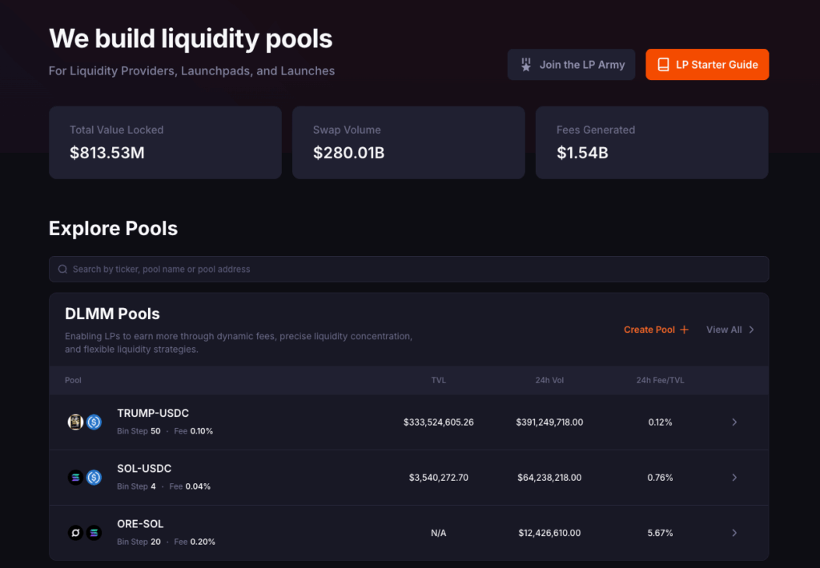Click the book icon in LP Starter Guide
The width and height of the screenshot is (820, 568).
(x=663, y=65)
